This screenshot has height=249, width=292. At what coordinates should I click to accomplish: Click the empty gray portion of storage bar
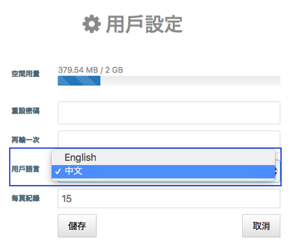pos(190,81)
